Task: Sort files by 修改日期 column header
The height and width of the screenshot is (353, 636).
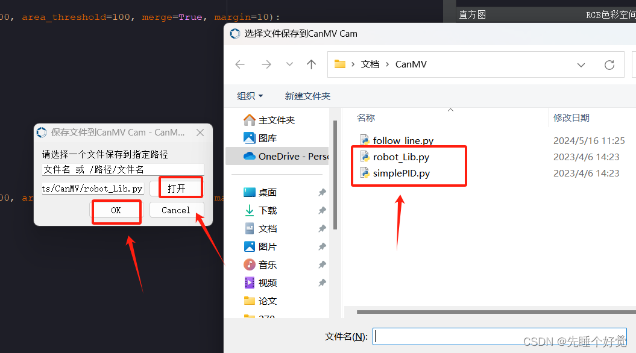Action: click(571, 118)
